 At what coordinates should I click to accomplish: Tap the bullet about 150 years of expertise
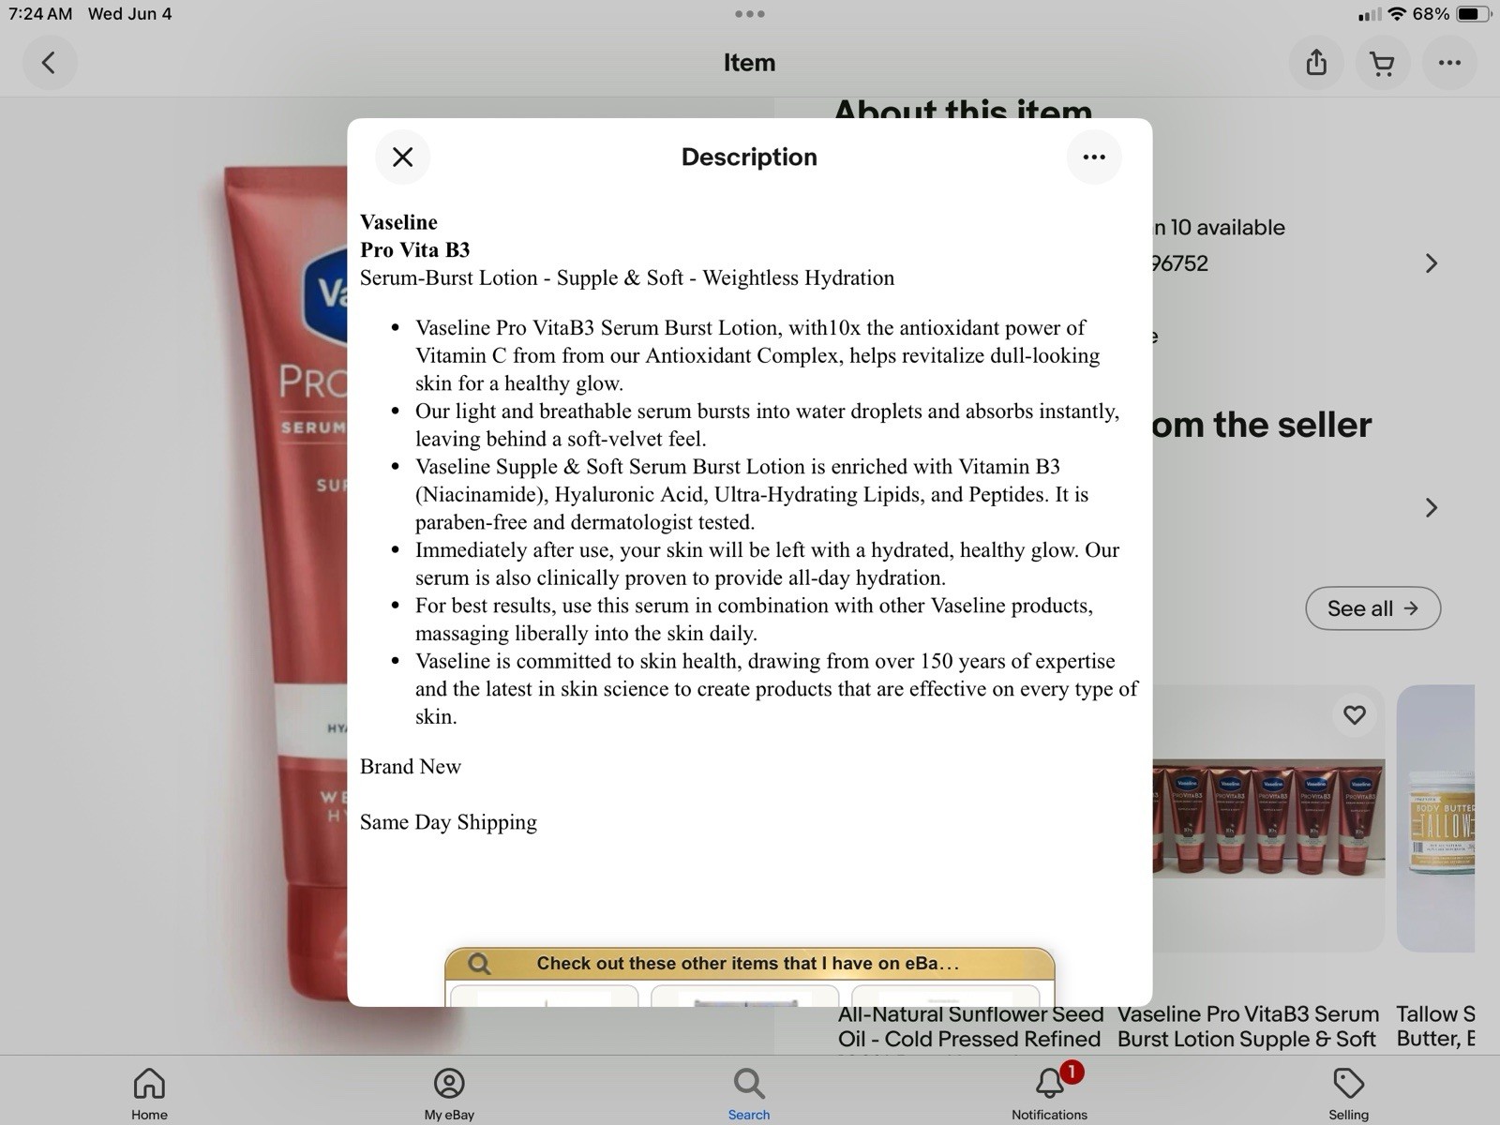(776, 689)
